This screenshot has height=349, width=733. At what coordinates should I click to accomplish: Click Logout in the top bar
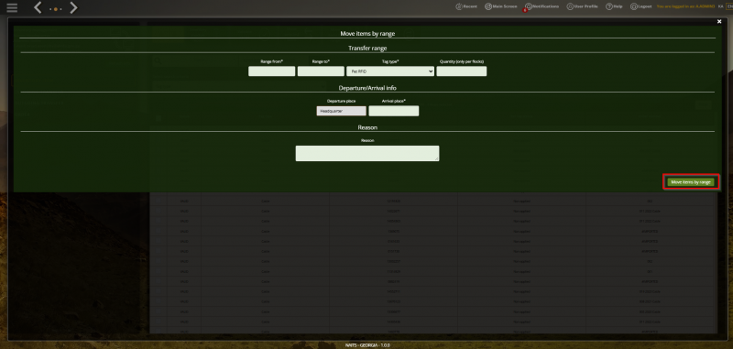640,6
